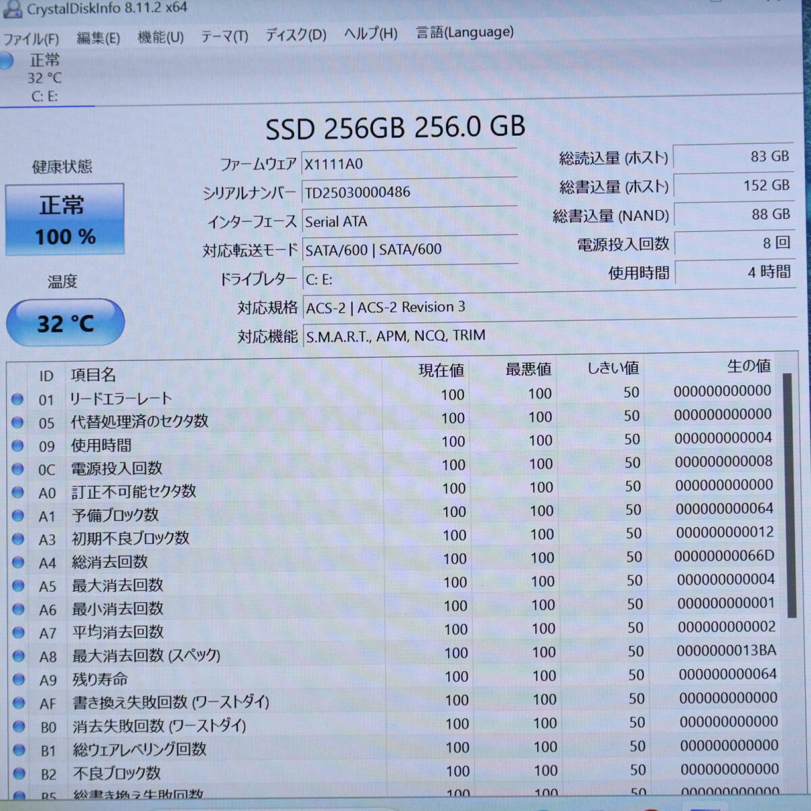
Task: Open the ヘルプ(H) menu
Action: 370,34
